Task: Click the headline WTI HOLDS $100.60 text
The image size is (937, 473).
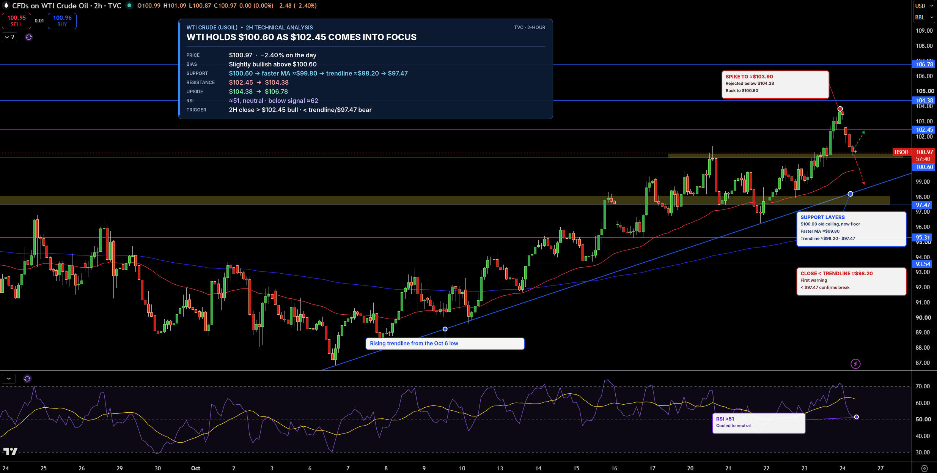Action: pos(301,37)
